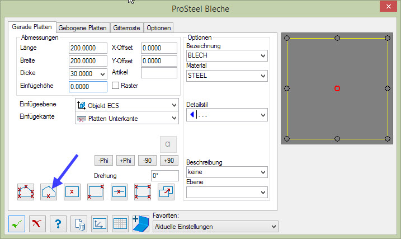Screen dimensions: 401x239
Task: Select the rectangle four-corner points icon
Action: pyautogui.click(x=143, y=191)
